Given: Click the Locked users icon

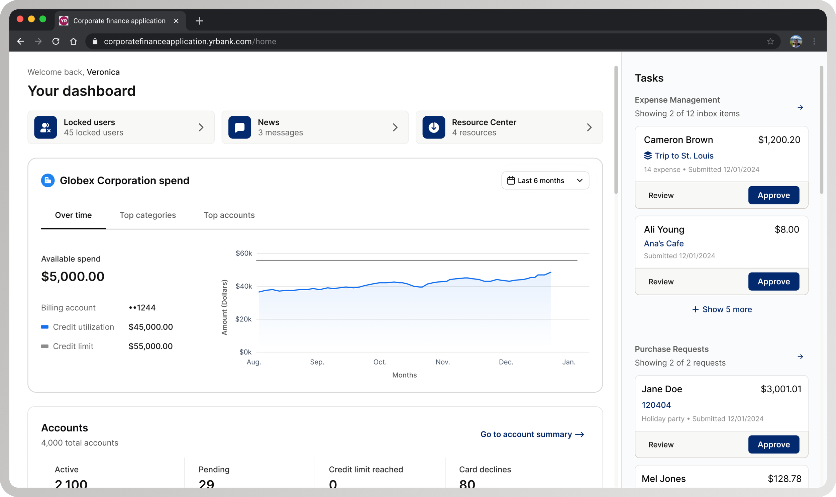Looking at the screenshot, I should click(x=45, y=127).
